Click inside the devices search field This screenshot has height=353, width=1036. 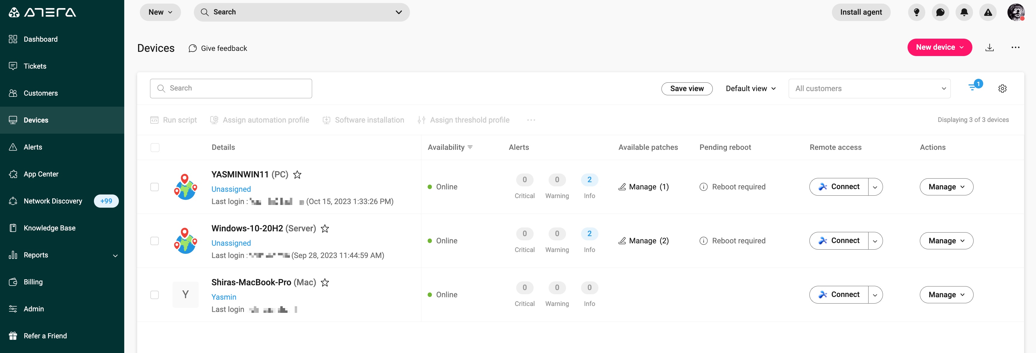pos(231,88)
